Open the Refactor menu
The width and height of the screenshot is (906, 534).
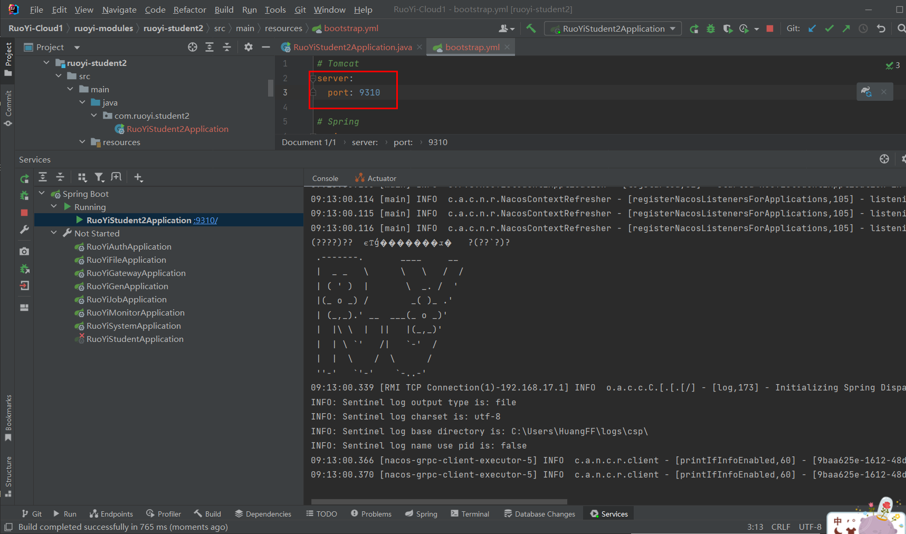tap(189, 9)
